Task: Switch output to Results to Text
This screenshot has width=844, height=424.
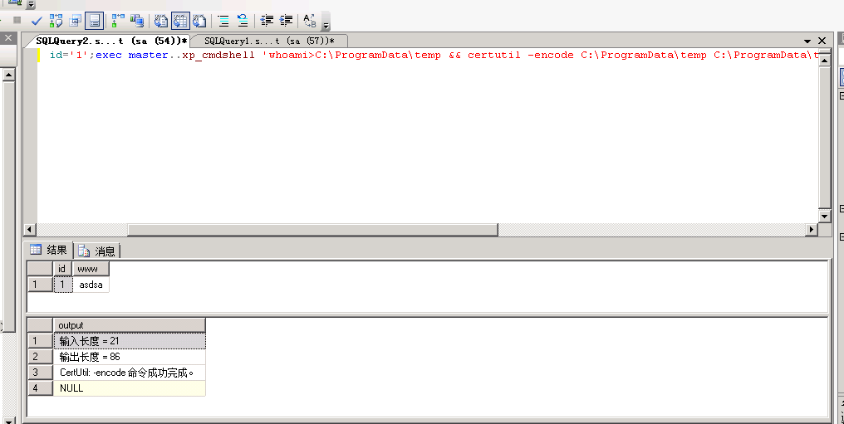Action: click(161, 21)
